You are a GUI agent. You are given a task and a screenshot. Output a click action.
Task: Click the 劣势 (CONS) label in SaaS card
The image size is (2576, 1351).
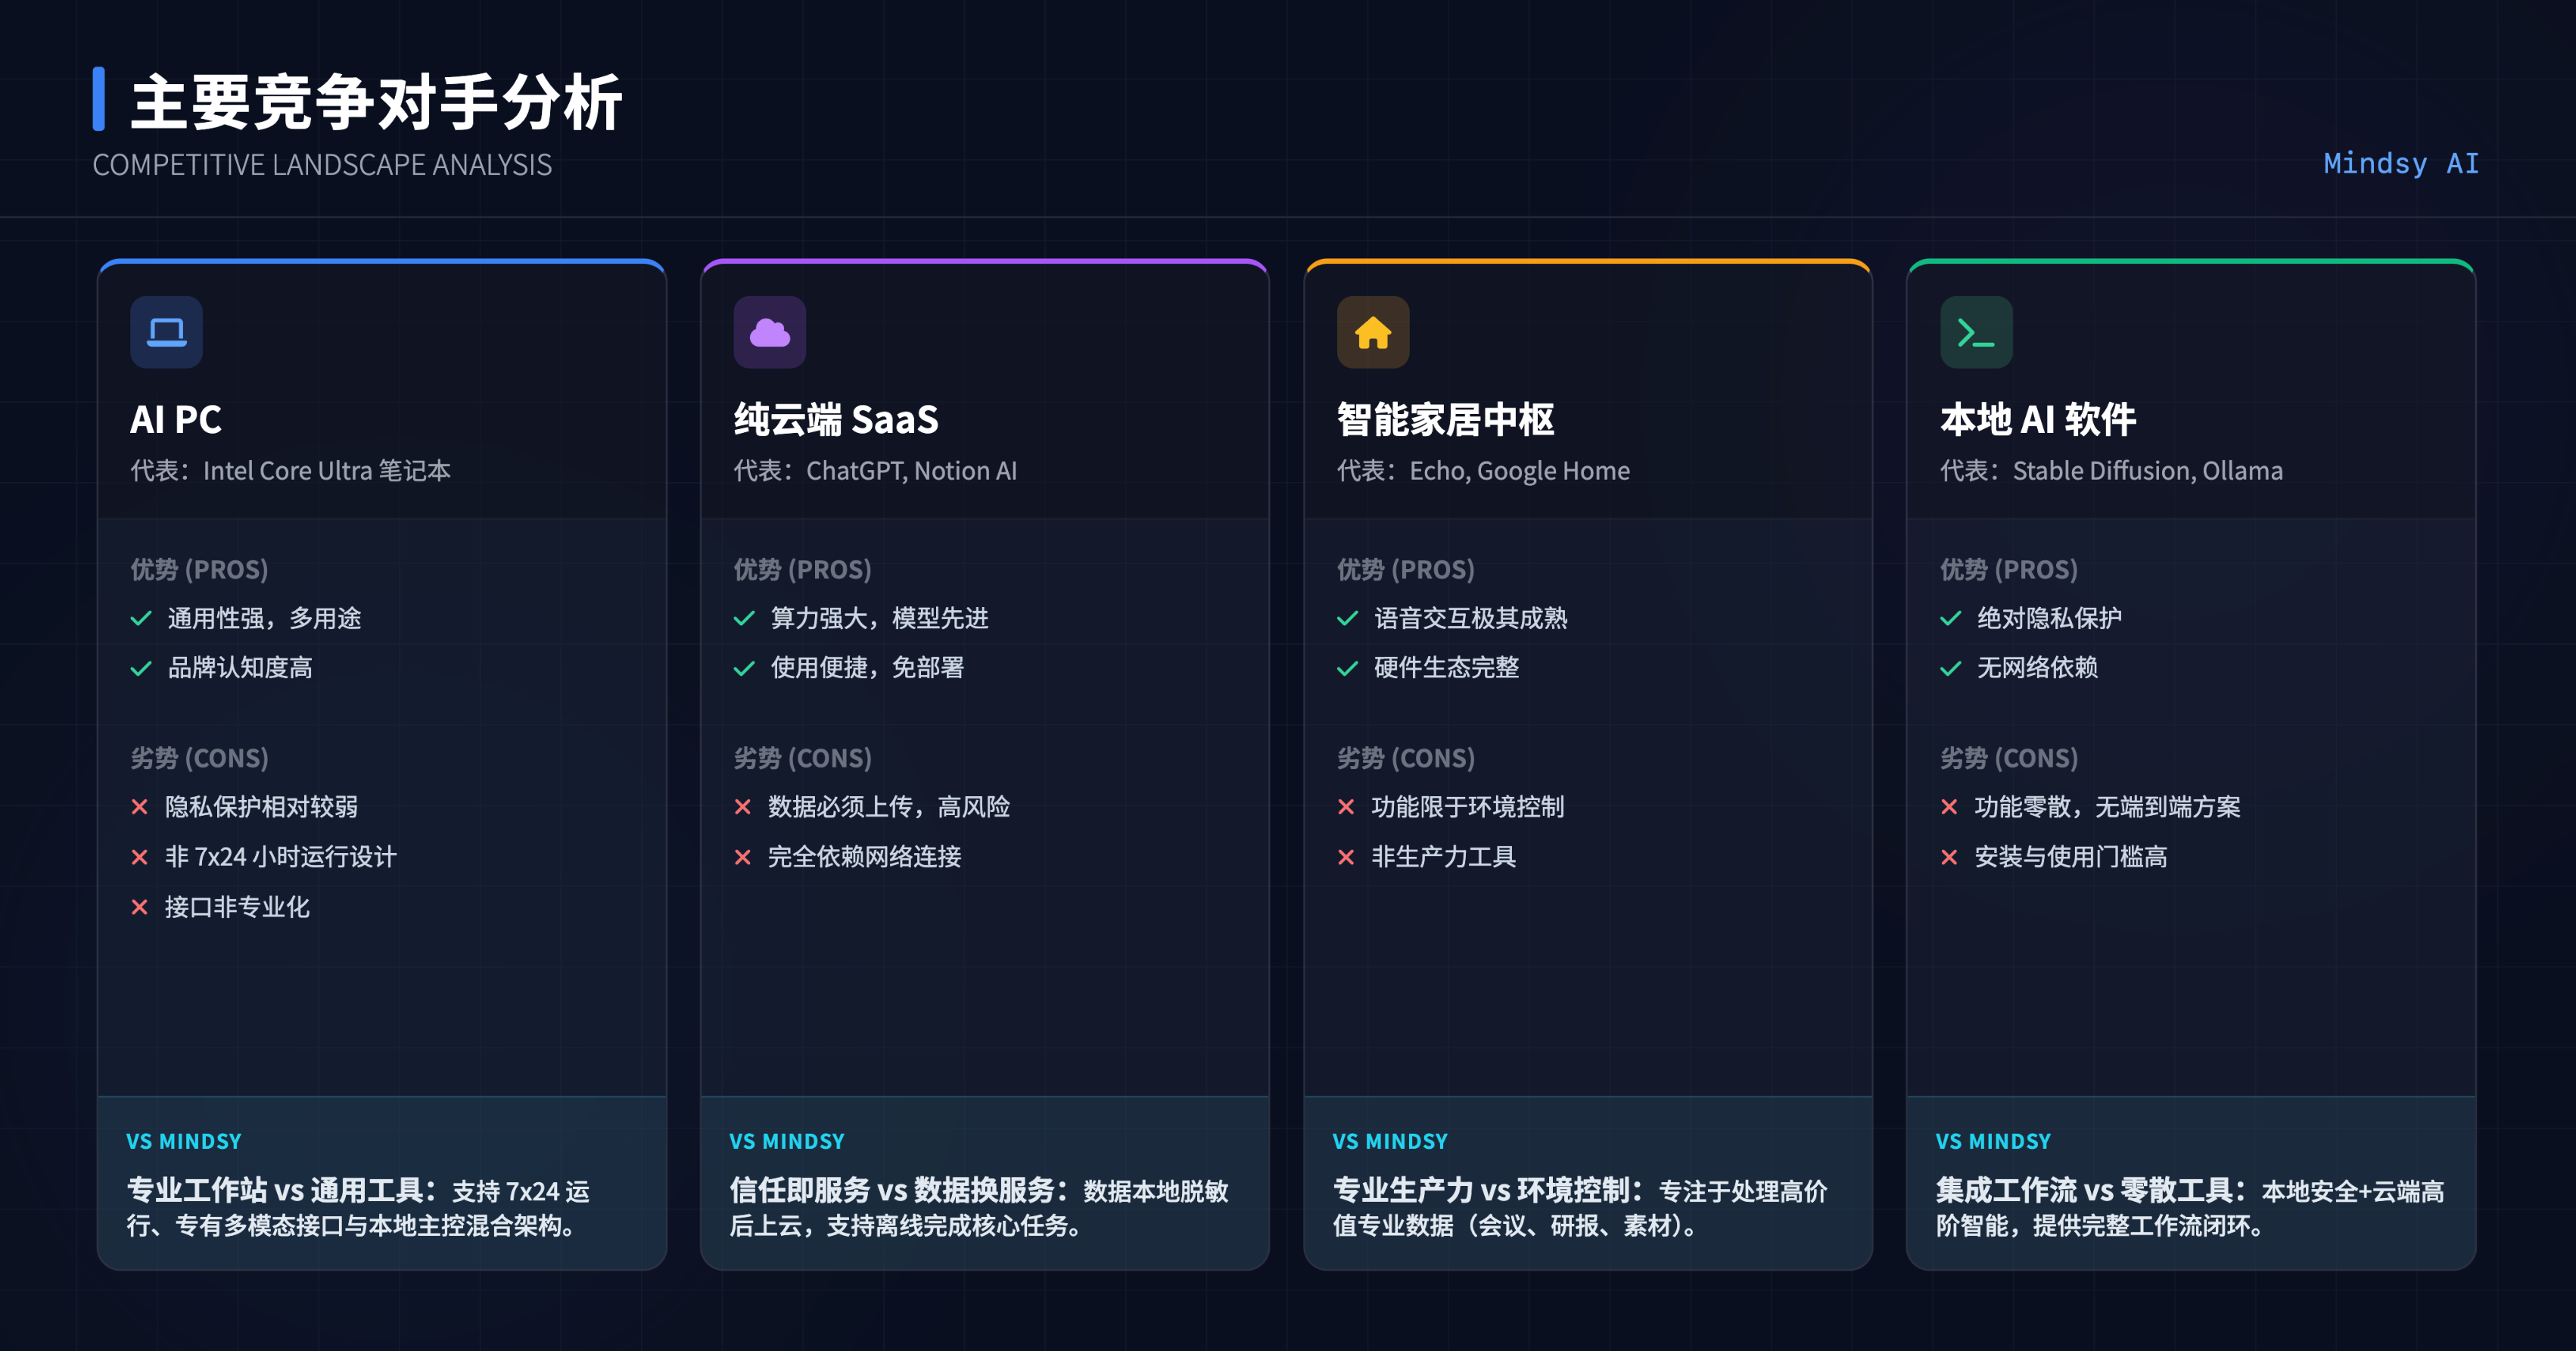(x=802, y=758)
